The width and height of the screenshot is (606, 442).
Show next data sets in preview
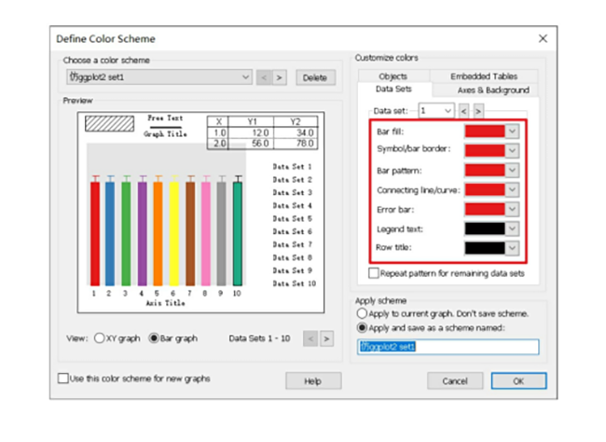(x=326, y=338)
